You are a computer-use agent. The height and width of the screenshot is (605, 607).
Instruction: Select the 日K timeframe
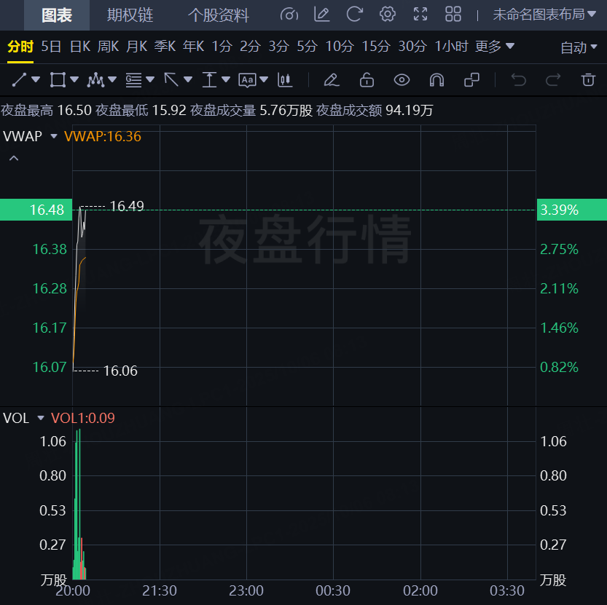tap(80, 47)
